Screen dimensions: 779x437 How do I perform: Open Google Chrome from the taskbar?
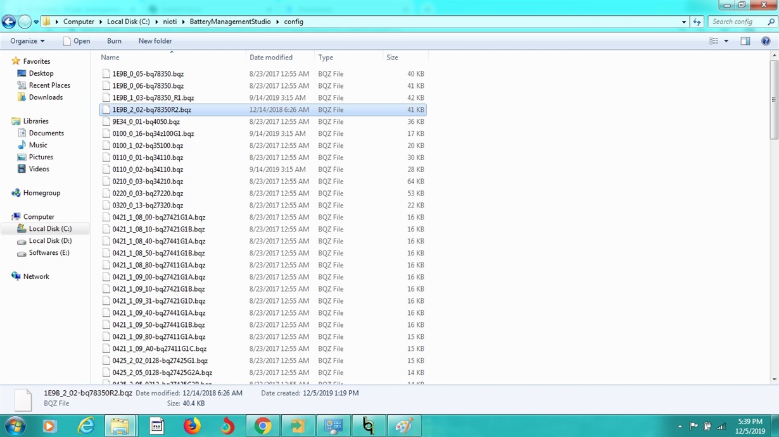click(263, 426)
